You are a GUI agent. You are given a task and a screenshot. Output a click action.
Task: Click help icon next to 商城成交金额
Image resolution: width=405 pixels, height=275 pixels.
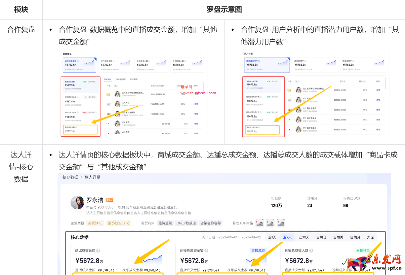tap(98, 250)
